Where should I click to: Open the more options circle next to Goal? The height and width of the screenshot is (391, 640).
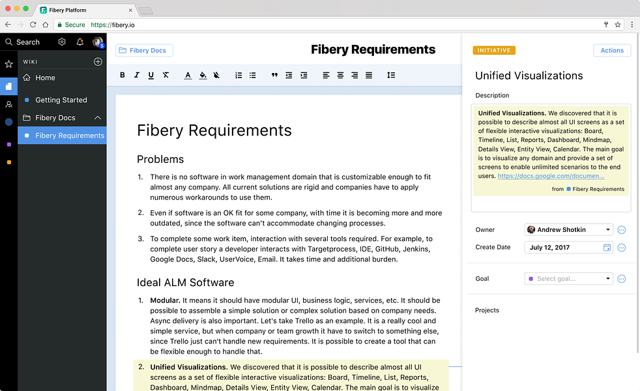[x=621, y=279]
